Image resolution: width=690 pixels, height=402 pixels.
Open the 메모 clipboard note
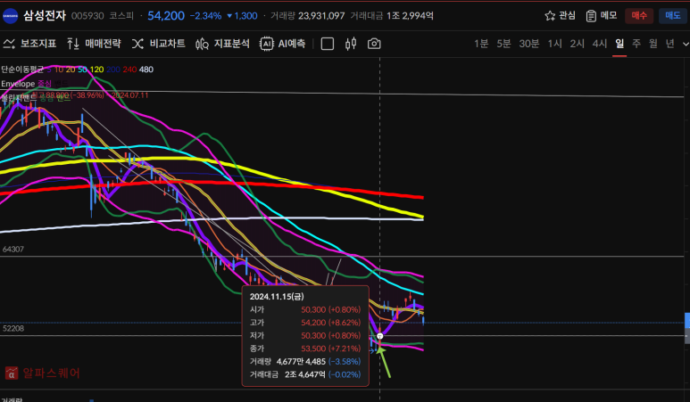(602, 16)
